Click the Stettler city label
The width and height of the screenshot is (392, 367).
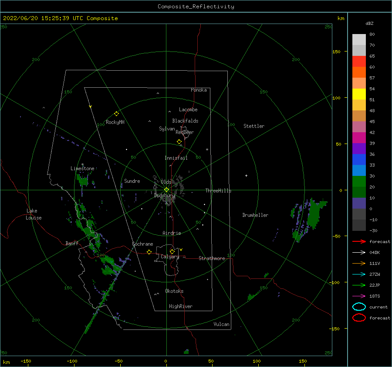click(254, 126)
